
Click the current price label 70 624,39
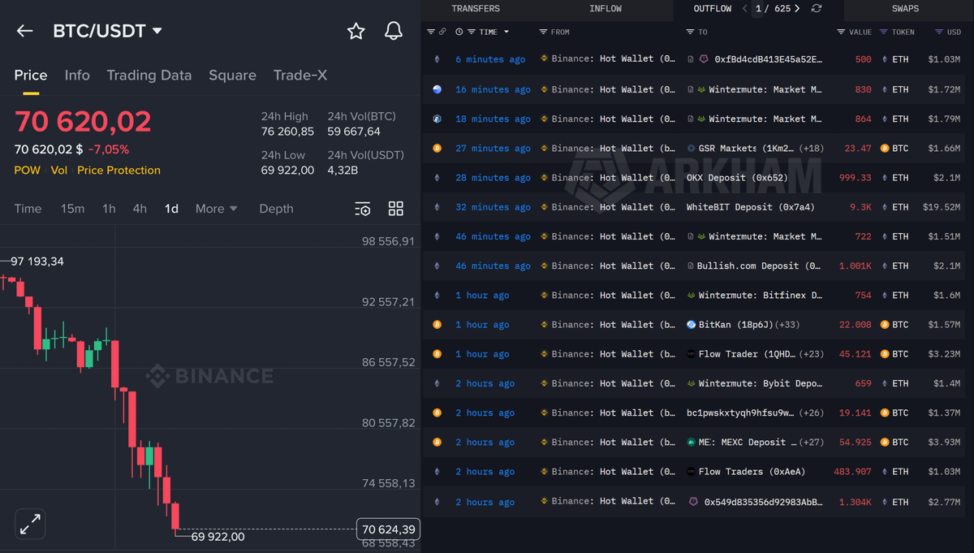pyautogui.click(x=388, y=529)
